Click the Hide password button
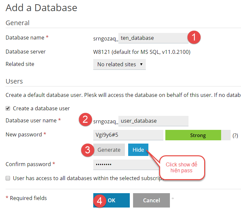241x216 pixels. pos(138,150)
